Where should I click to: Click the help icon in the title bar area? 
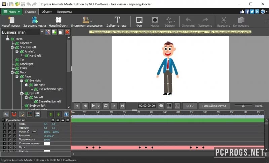pos(263,12)
